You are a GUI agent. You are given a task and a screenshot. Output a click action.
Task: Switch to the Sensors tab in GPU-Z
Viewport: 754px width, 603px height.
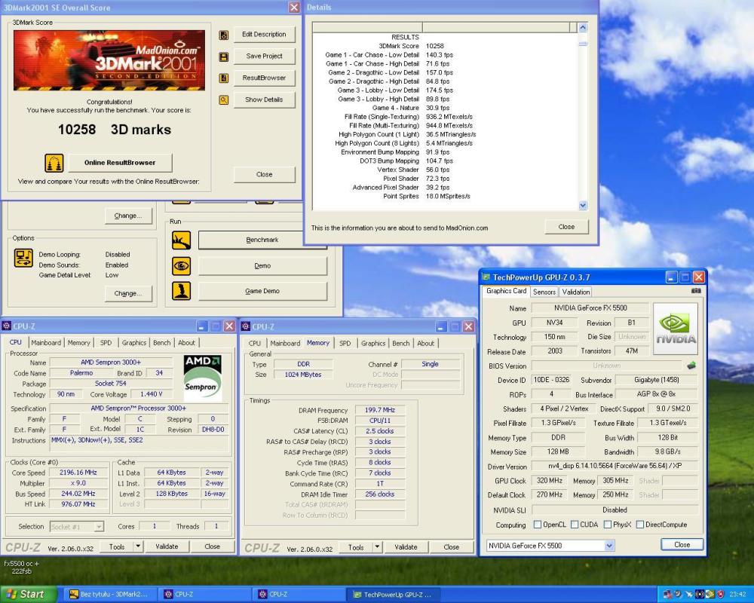[544, 292]
